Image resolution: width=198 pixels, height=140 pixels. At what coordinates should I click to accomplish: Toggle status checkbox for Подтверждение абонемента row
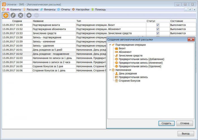point(158,29)
